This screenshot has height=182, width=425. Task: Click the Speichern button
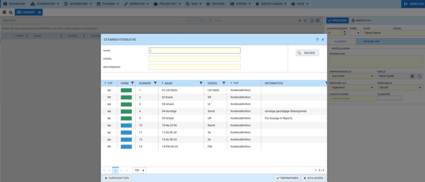pyautogui.click(x=337, y=20)
